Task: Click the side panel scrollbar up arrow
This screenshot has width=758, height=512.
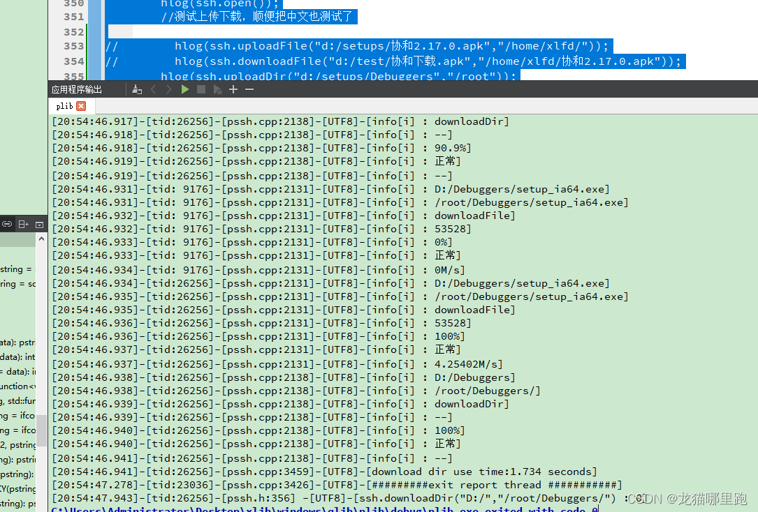Action: tap(42, 239)
